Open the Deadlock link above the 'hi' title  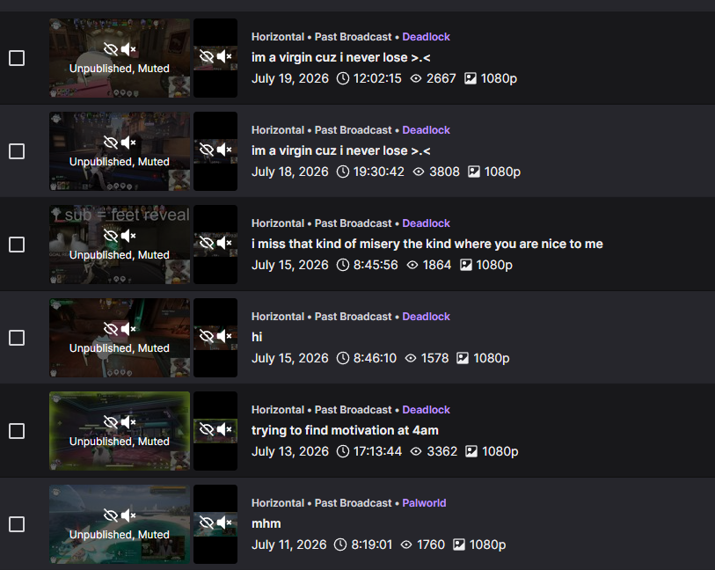(x=426, y=317)
